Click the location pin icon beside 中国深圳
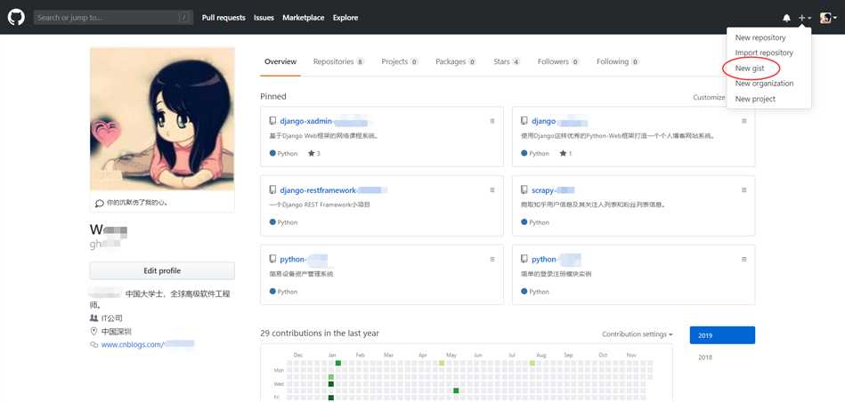This screenshot has width=845, height=402. coord(93,331)
